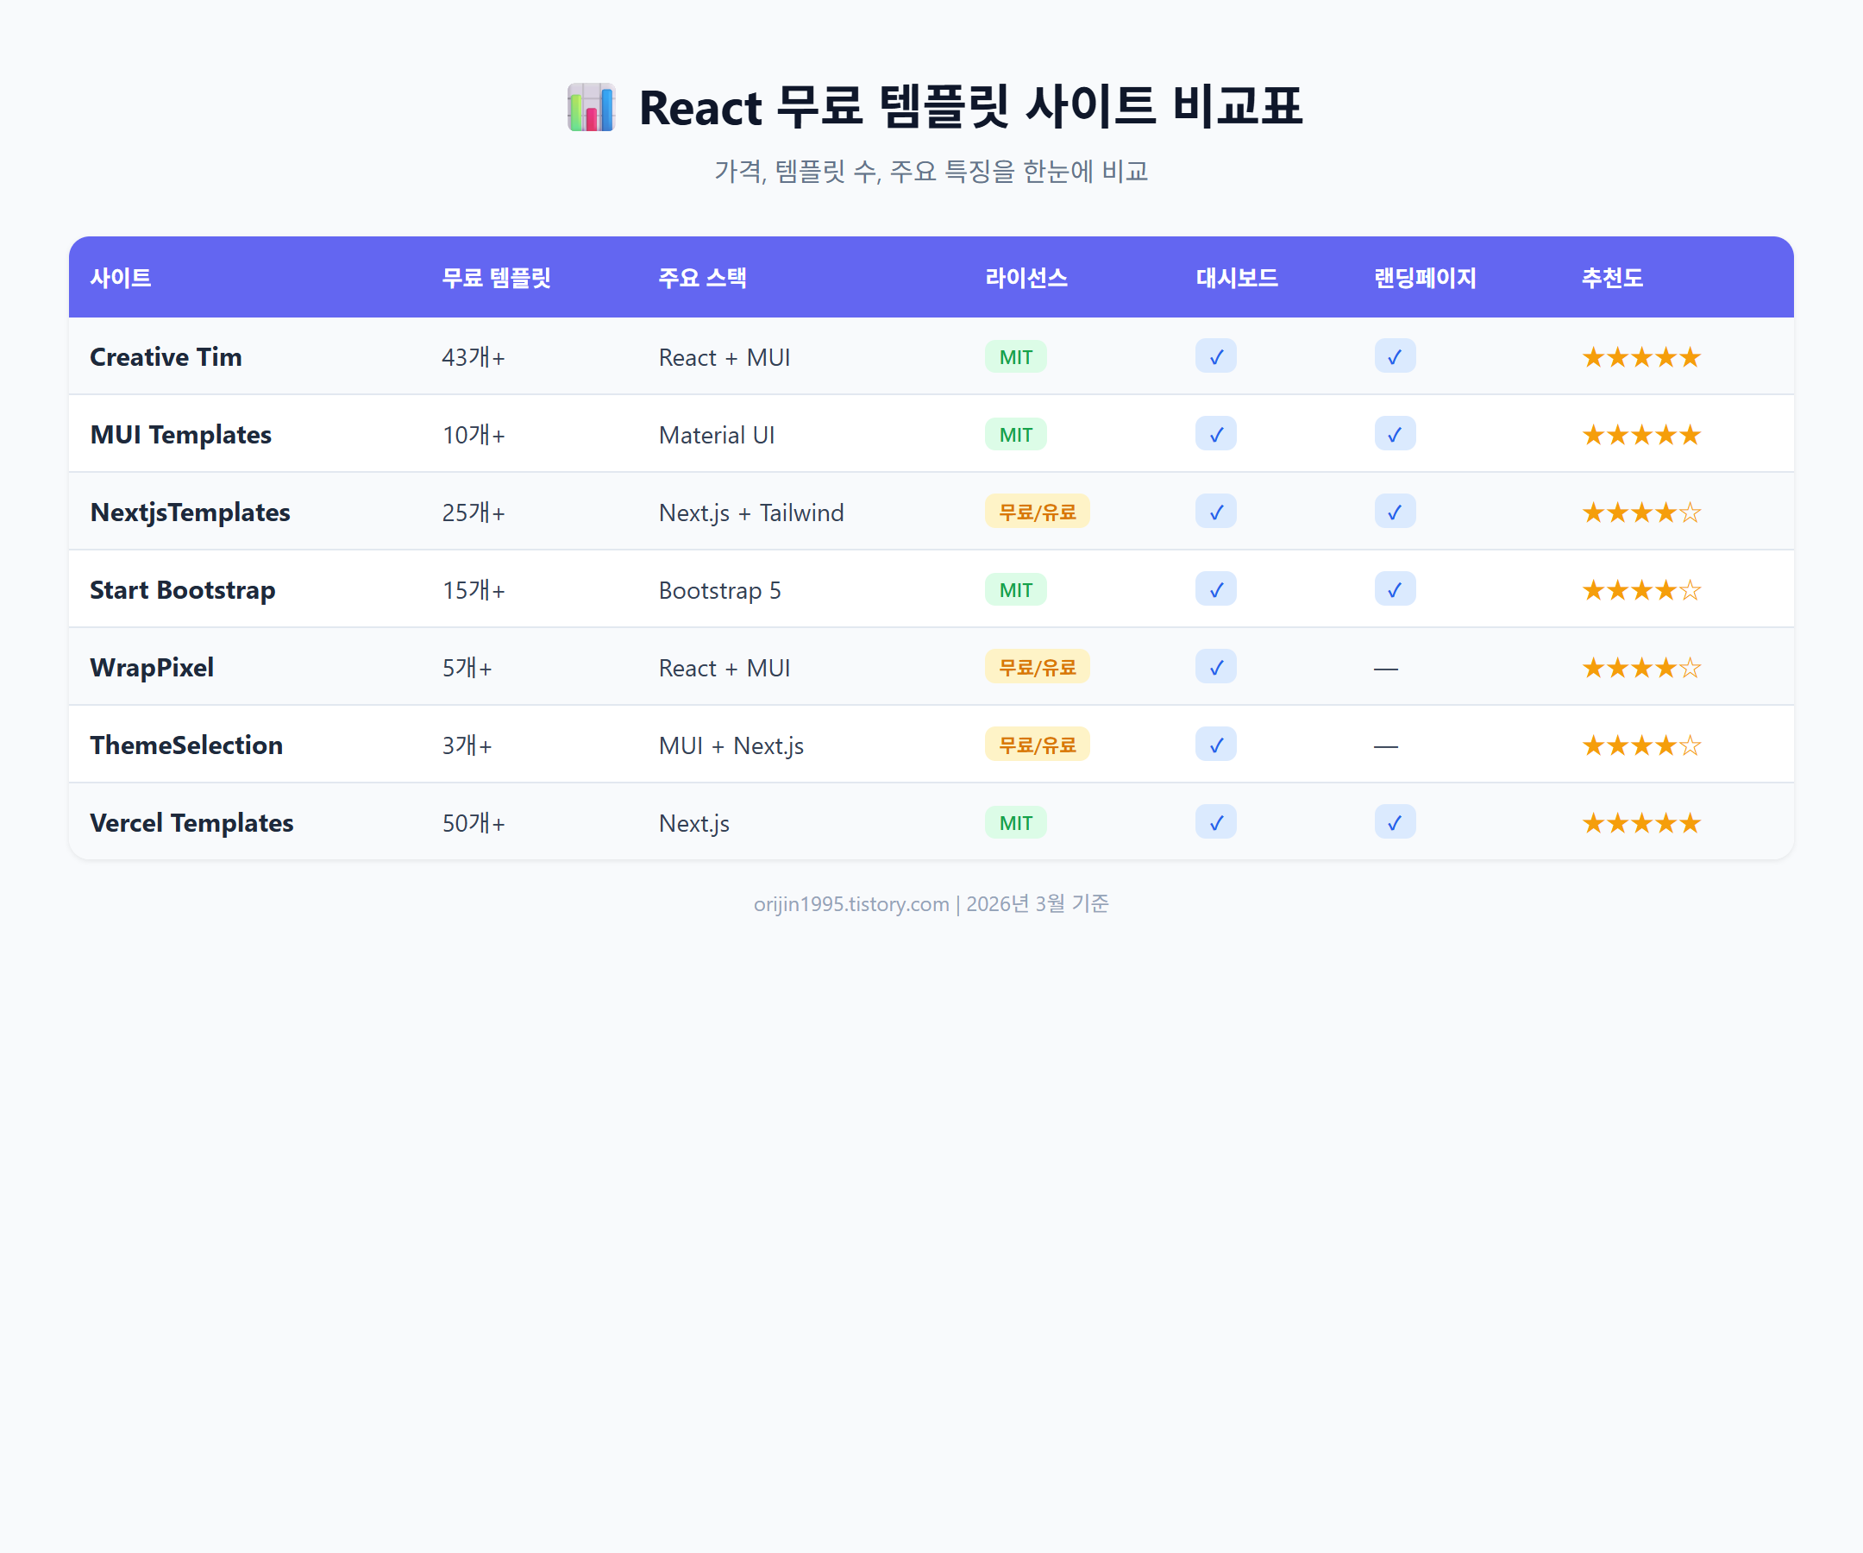Click the 무료 템플릿 column header
This screenshot has width=1863, height=1553.
497,278
